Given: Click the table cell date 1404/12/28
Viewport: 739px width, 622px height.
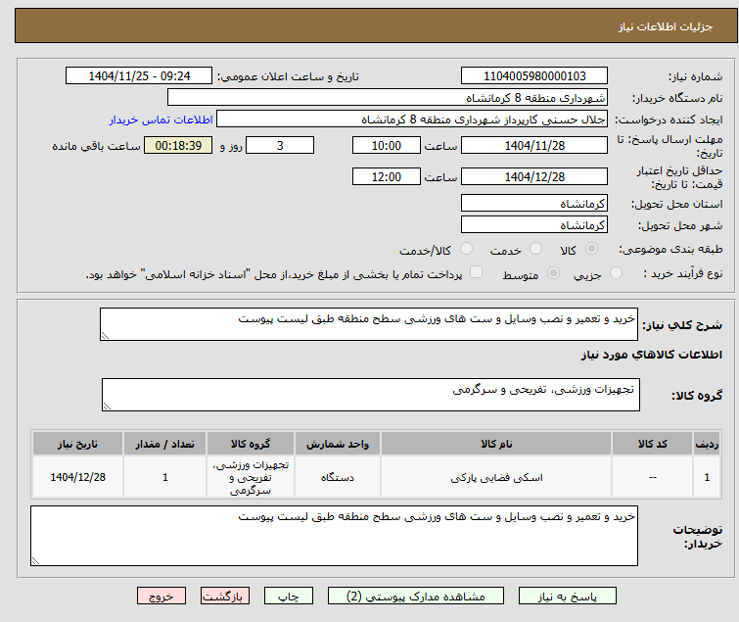Looking at the screenshot, I should tap(77, 477).
